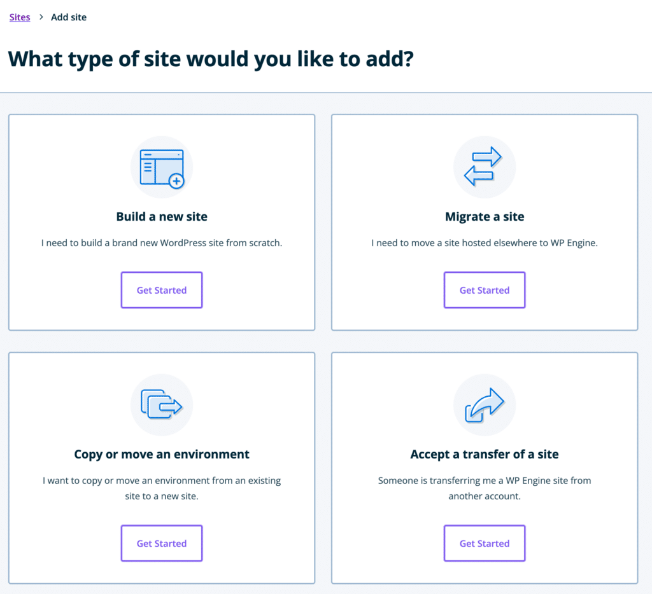Click the Accept a transfer of a site heading
652x594 pixels.
485,454
